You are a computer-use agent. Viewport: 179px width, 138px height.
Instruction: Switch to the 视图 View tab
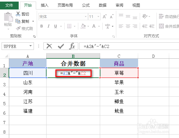pyautogui.click(x=136, y=5)
